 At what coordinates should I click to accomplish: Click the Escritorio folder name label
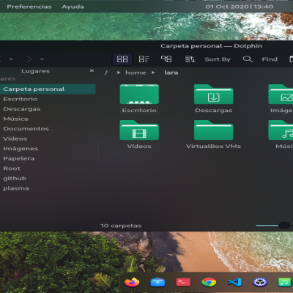tap(139, 111)
